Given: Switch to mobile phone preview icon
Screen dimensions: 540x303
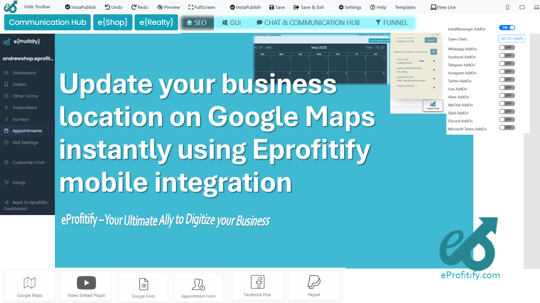Looking at the screenshot, I should 508,7.
